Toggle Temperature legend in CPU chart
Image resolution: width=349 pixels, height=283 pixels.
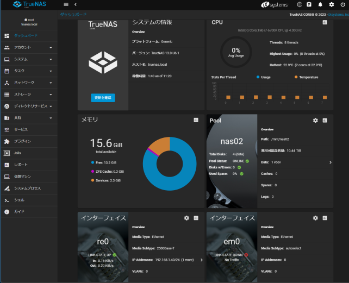(x=306, y=77)
